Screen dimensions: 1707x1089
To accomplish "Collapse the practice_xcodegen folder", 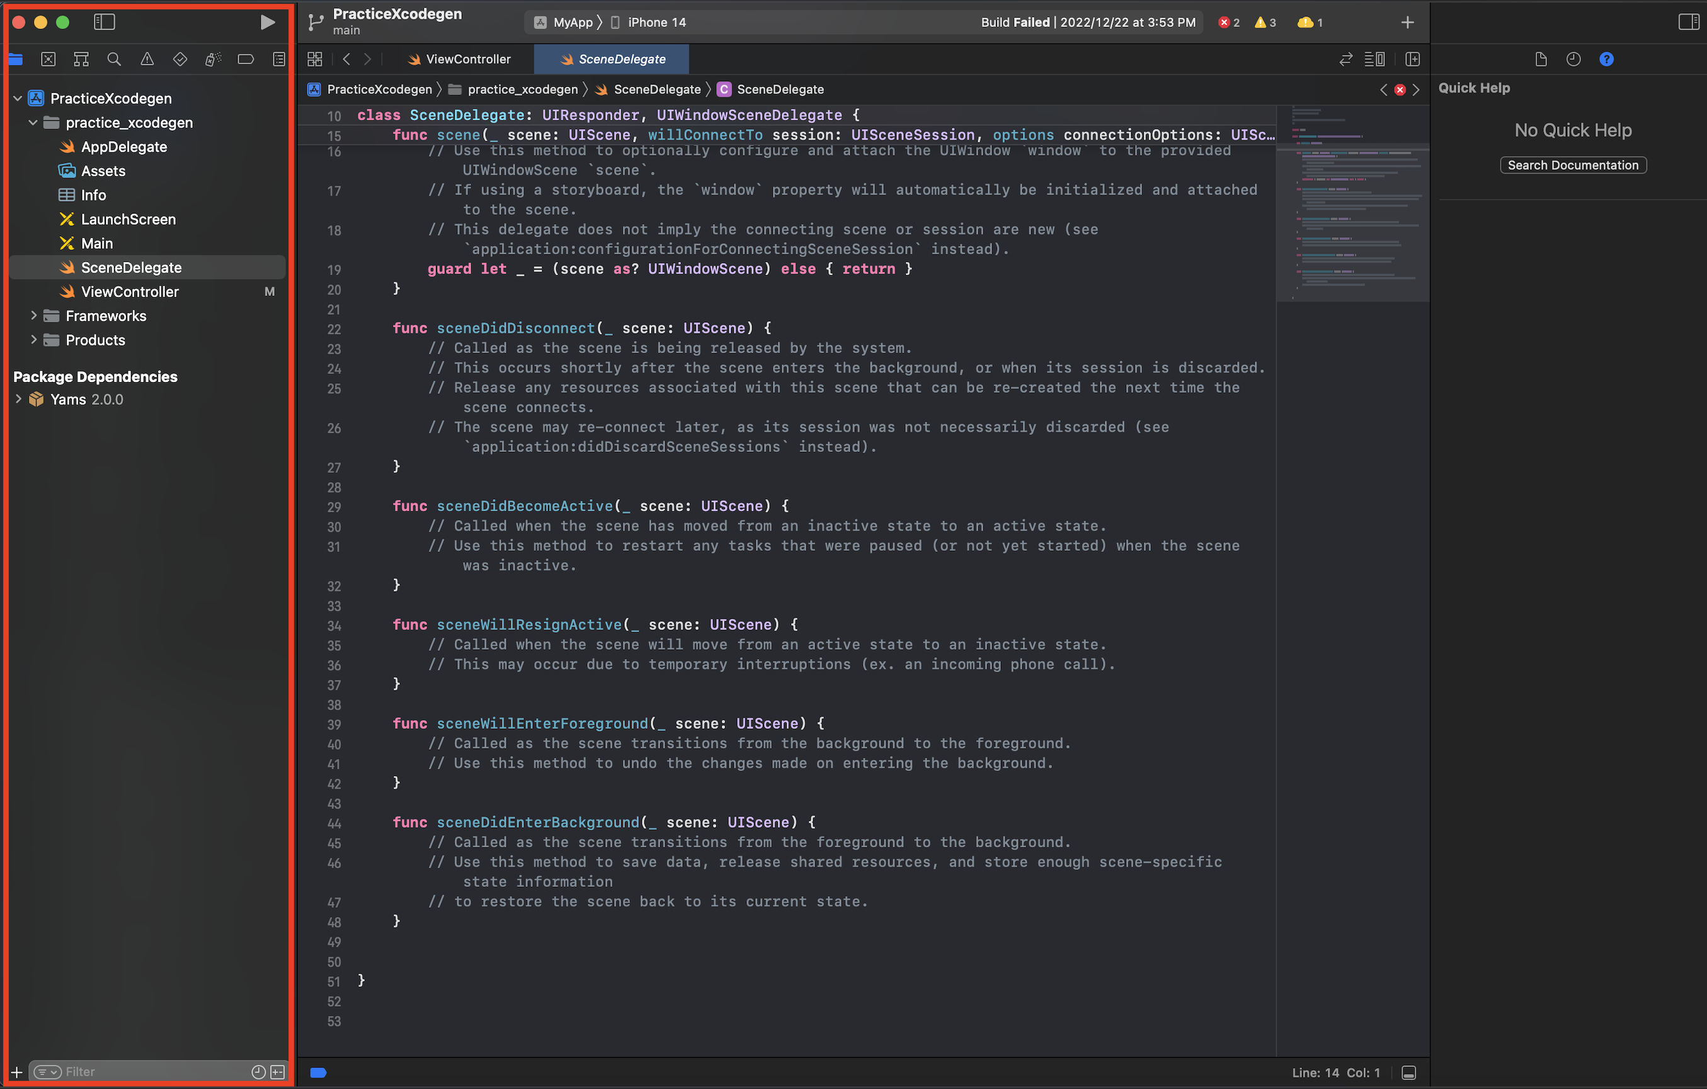I will coord(33,123).
